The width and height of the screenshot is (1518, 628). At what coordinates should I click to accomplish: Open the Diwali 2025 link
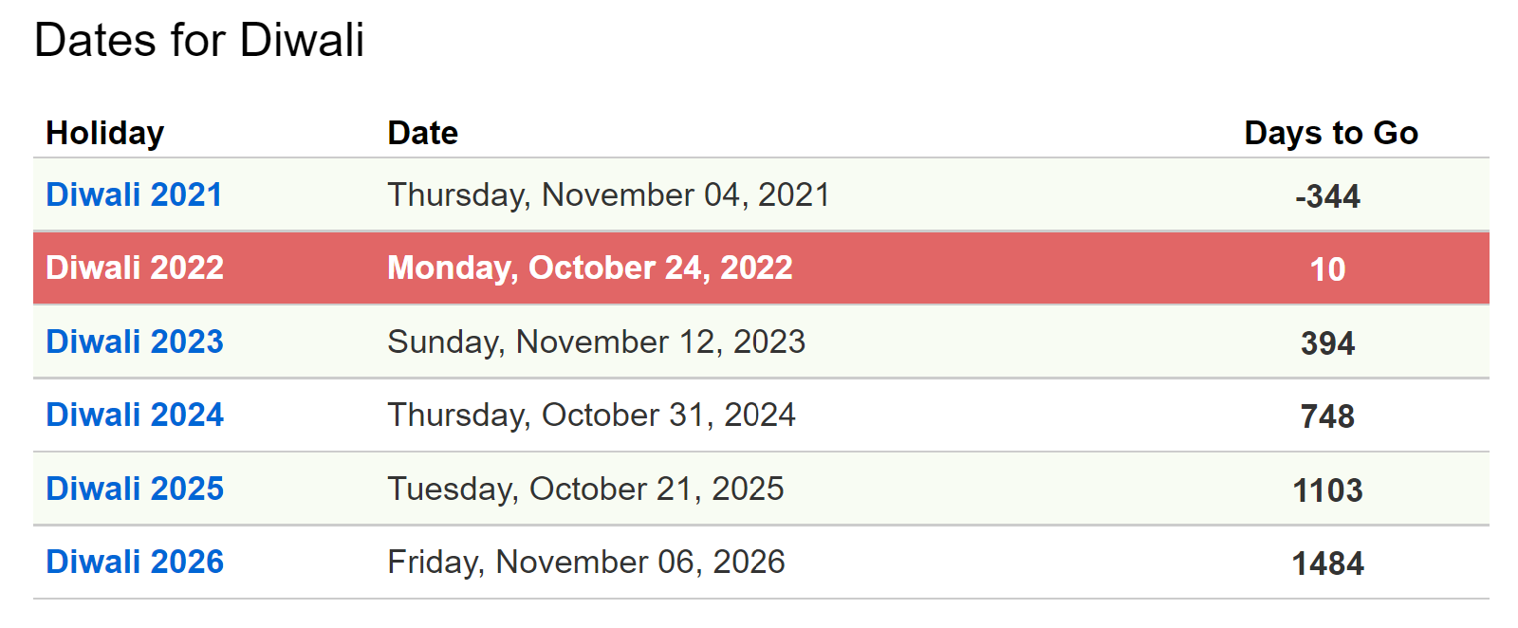135,489
